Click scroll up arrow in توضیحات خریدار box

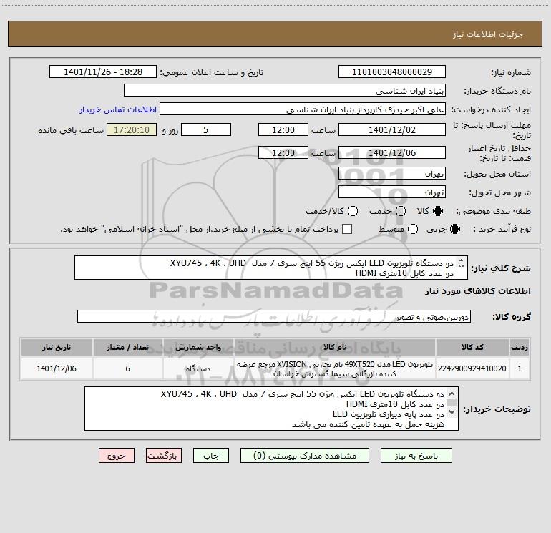(x=452, y=393)
